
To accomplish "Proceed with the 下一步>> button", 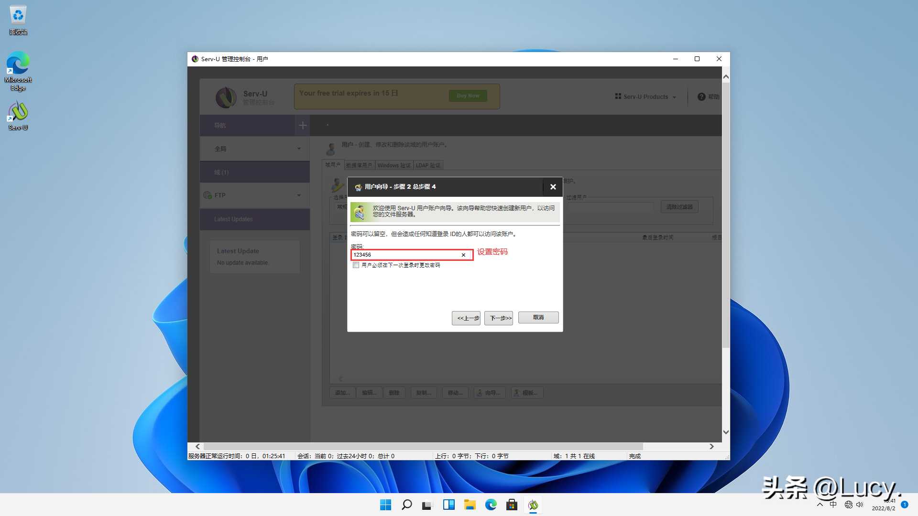I will (499, 318).
